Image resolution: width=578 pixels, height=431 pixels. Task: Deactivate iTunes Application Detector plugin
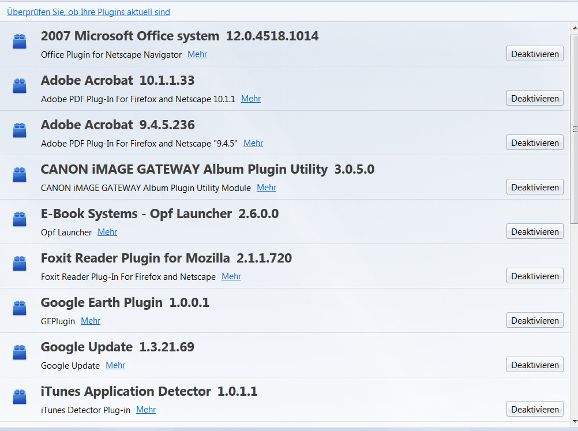[x=535, y=409]
